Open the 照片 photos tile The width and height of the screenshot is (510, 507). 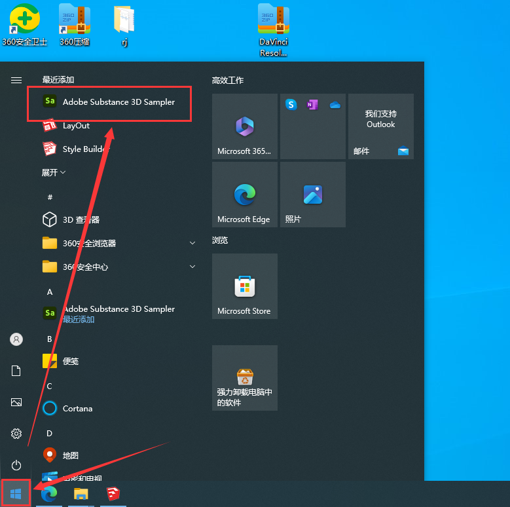click(x=312, y=195)
